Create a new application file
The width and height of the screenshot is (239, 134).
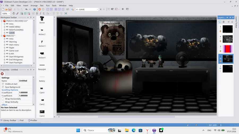[3, 10]
